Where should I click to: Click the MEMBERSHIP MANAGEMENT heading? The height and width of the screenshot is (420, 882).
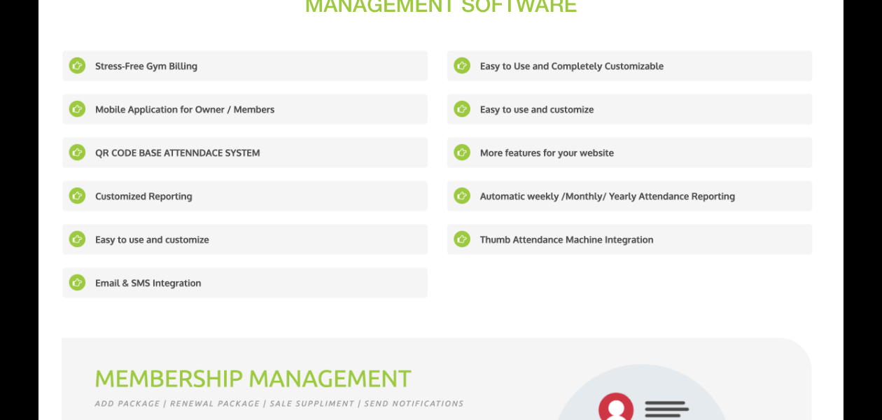(x=252, y=378)
